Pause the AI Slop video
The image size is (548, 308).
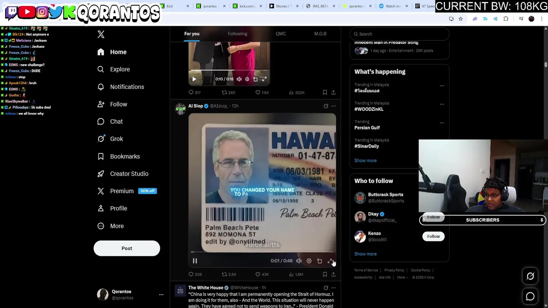(x=195, y=261)
